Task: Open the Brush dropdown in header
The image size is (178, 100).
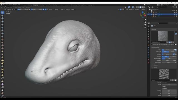Action: (x=51, y=9)
